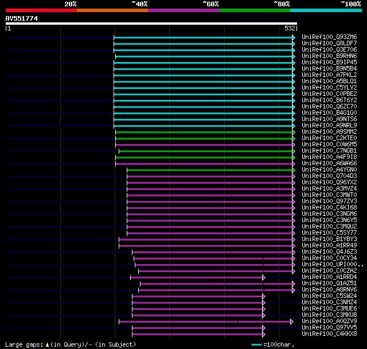Pick hit UniRef100_C3NGM6
Screen dimensions: 367x349
pyautogui.click(x=329, y=214)
